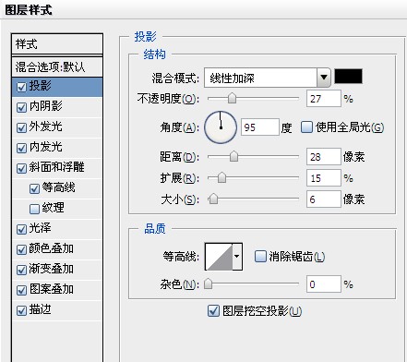The width and height of the screenshot is (407, 362).
Task: Click the 距离(D): label text
Action: click(180, 157)
